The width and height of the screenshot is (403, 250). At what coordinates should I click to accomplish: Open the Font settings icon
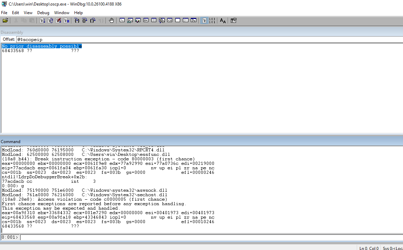click(223, 21)
